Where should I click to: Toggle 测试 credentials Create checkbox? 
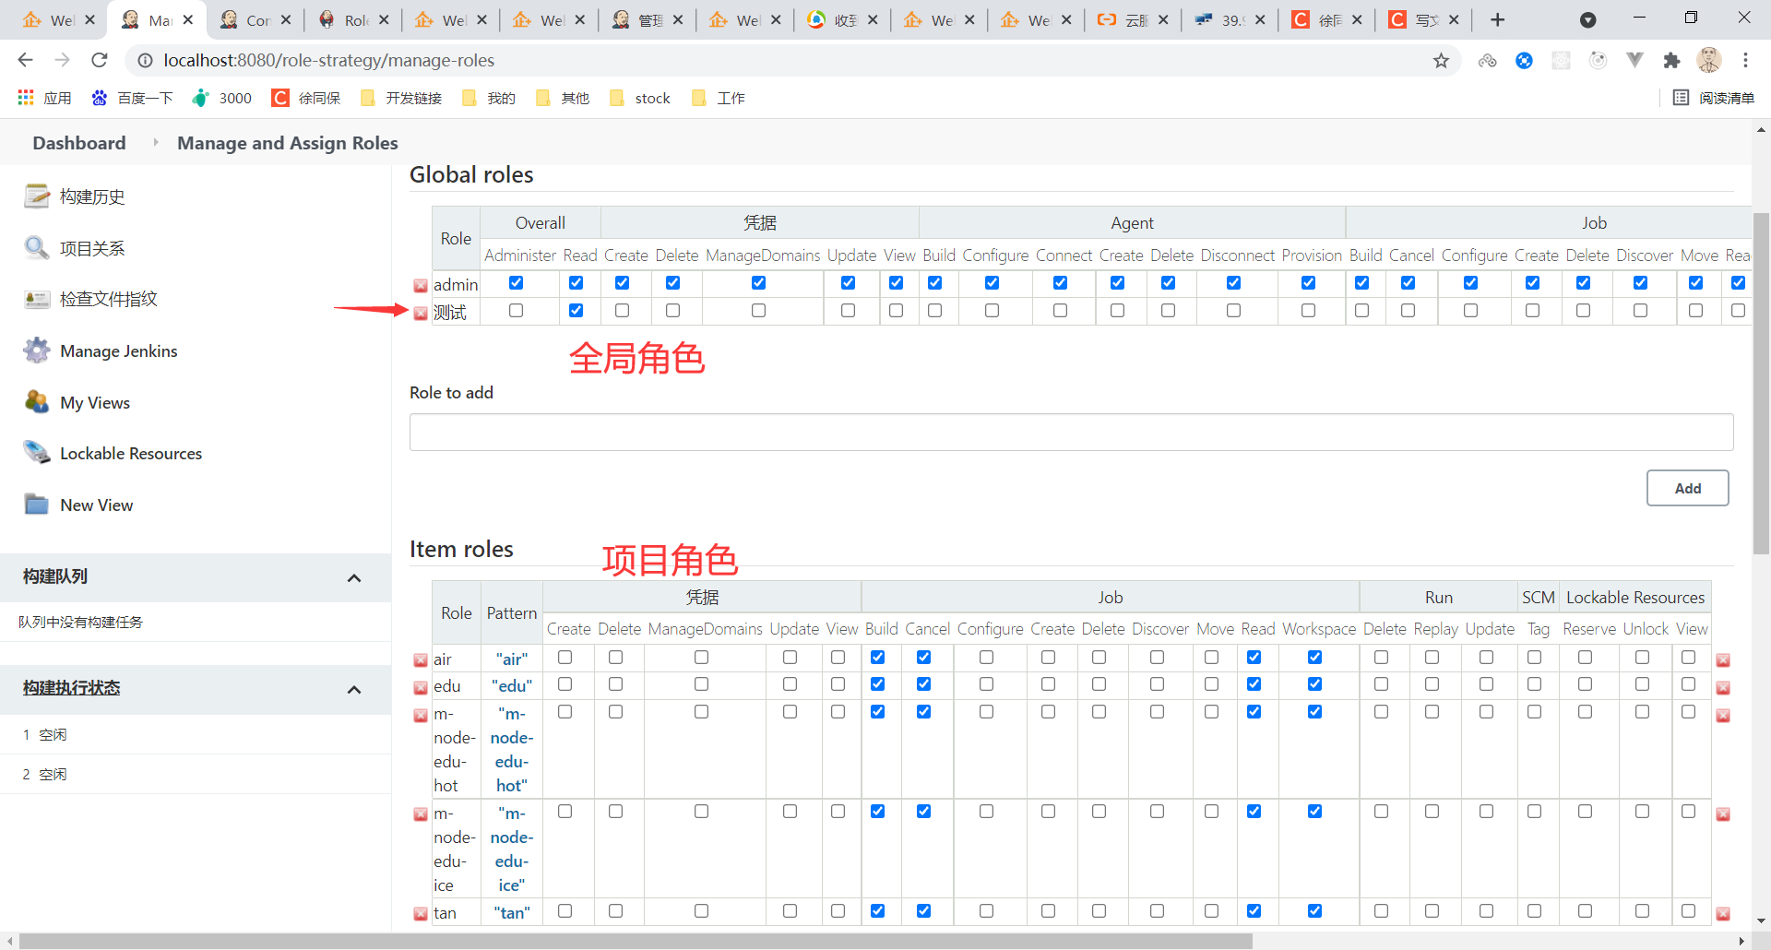[x=623, y=311]
